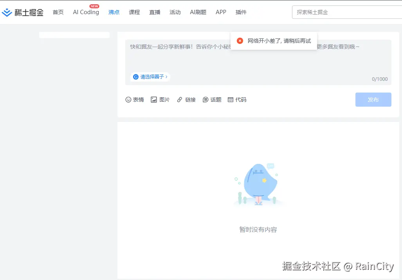
Task: Go to 课程 in the top navigation
Action: click(134, 12)
